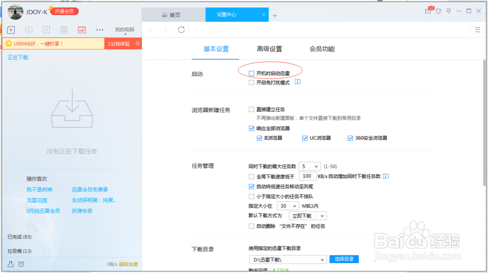Enable 开启免打扰模式 checkbox
The width and height of the screenshot is (488, 273).
tap(251, 83)
